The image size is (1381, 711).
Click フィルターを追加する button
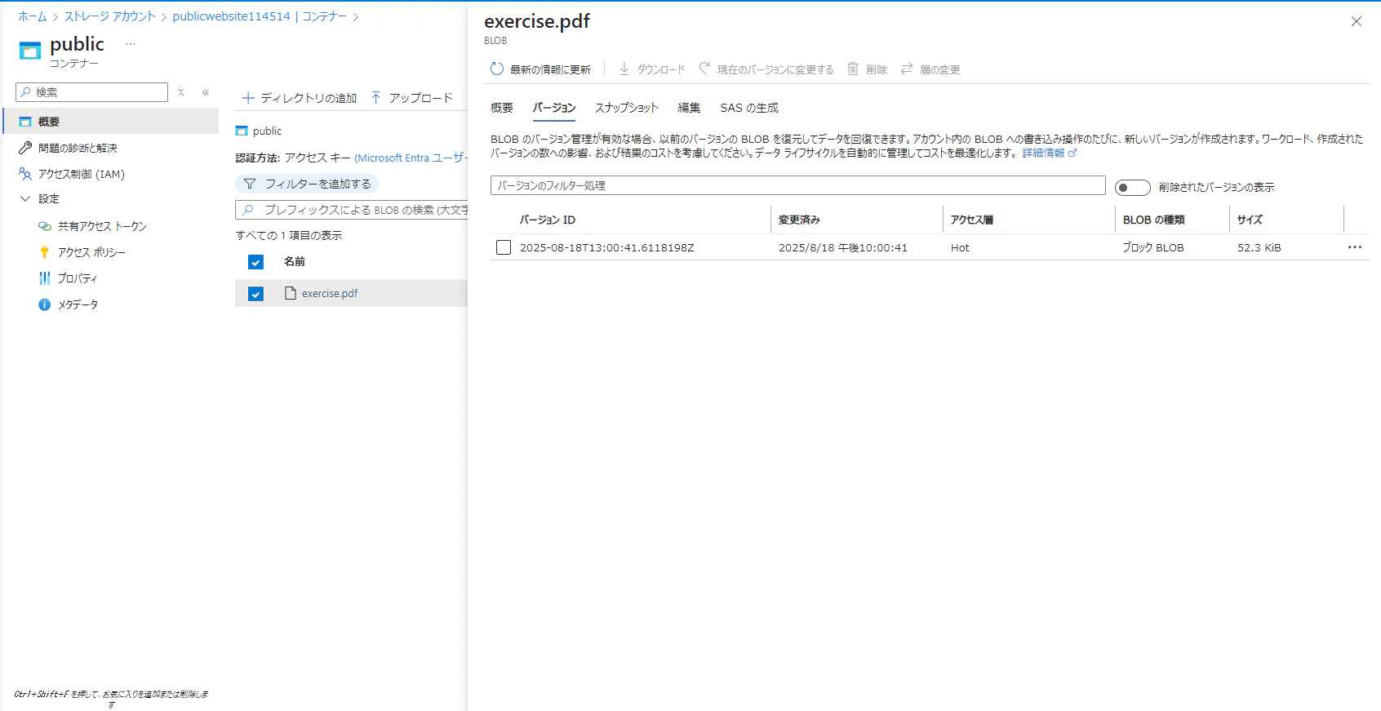click(307, 184)
